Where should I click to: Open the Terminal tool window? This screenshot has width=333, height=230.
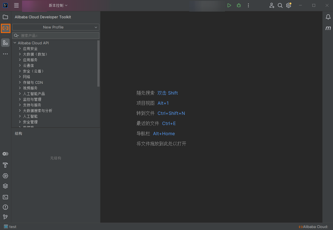pyautogui.click(x=5, y=197)
